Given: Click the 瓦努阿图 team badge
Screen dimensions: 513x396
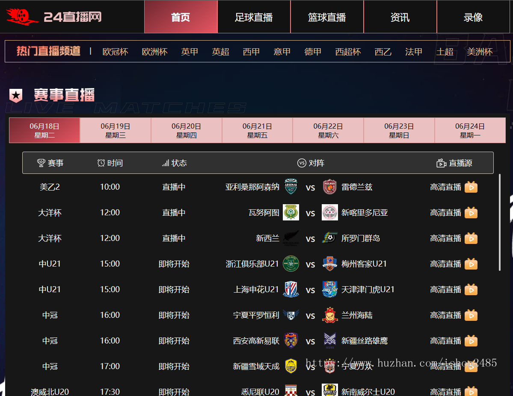Looking at the screenshot, I should point(291,212).
